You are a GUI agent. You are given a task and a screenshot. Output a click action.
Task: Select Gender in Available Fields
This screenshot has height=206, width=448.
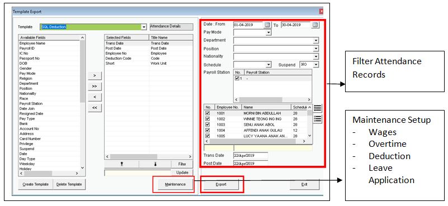(25, 69)
